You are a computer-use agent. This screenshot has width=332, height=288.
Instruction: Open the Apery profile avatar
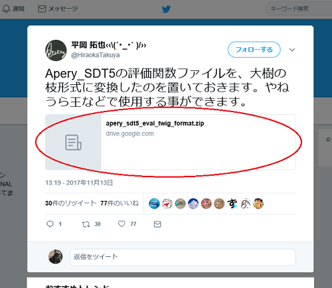56,50
